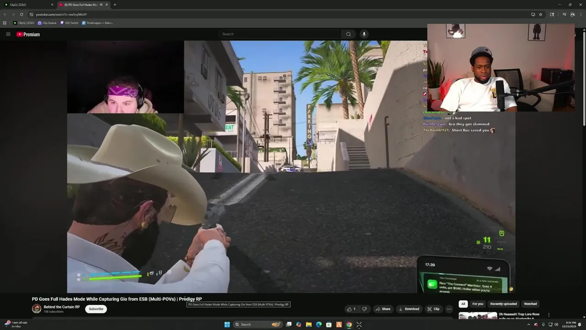
Task: Select the For you filter chip
Action: click(x=477, y=304)
